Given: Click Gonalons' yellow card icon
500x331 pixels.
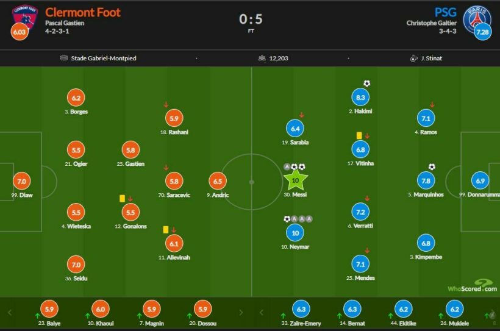Looking at the screenshot, I should tap(122, 198).
